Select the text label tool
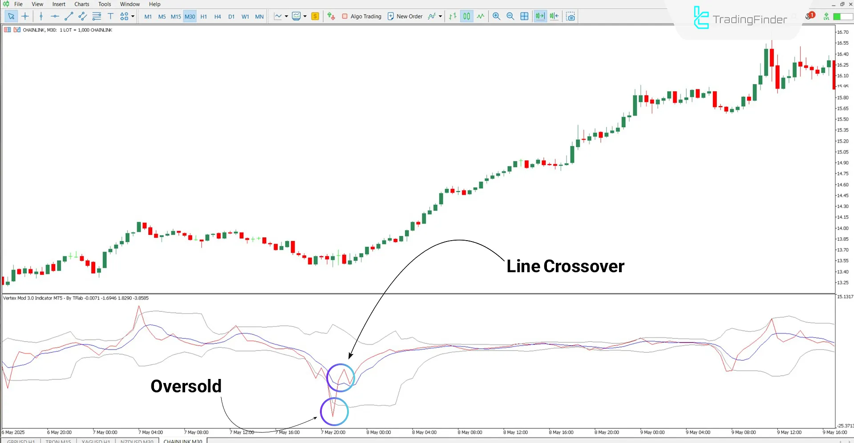The width and height of the screenshot is (854, 443). coord(110,16)
